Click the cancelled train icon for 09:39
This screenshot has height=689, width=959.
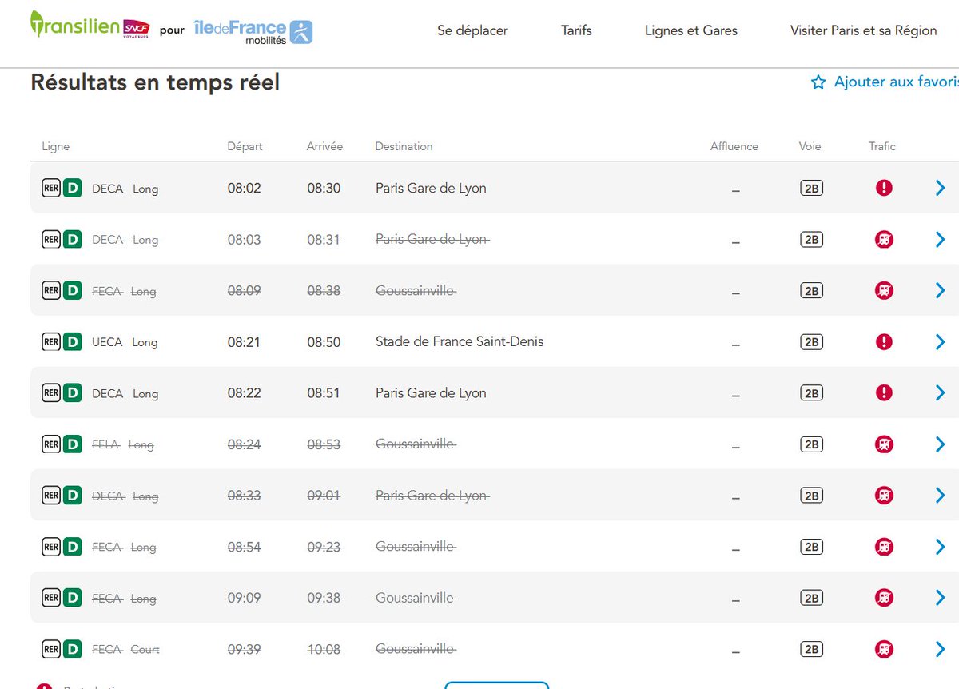tap(884, 649)
